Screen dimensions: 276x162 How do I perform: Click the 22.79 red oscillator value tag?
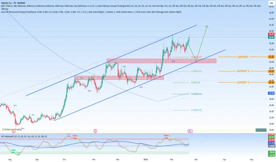coord(271,140)
